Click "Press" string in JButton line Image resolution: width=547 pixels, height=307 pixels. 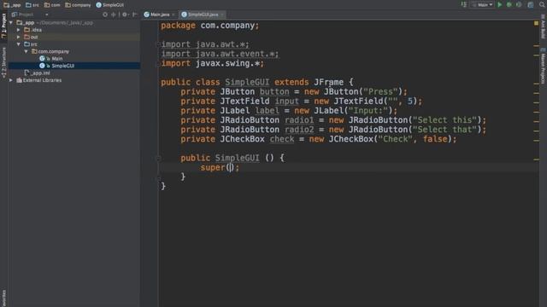380,91
